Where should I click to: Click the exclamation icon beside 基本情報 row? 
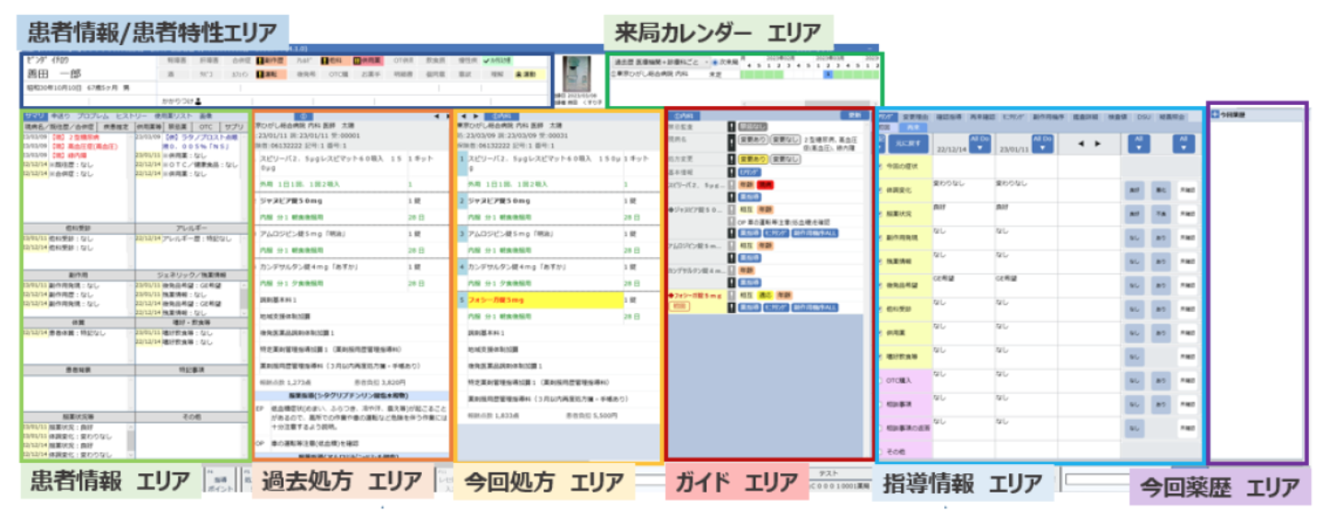[731, 171]
